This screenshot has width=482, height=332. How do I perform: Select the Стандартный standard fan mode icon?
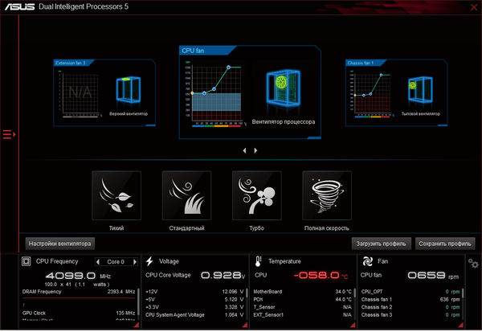[186, 195]
